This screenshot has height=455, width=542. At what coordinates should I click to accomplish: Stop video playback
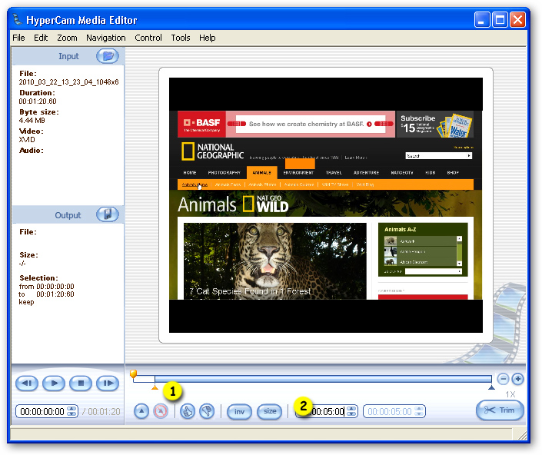[x=81, y=384]
